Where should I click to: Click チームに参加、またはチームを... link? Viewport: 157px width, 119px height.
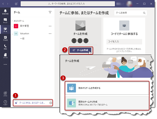[32, 103]
